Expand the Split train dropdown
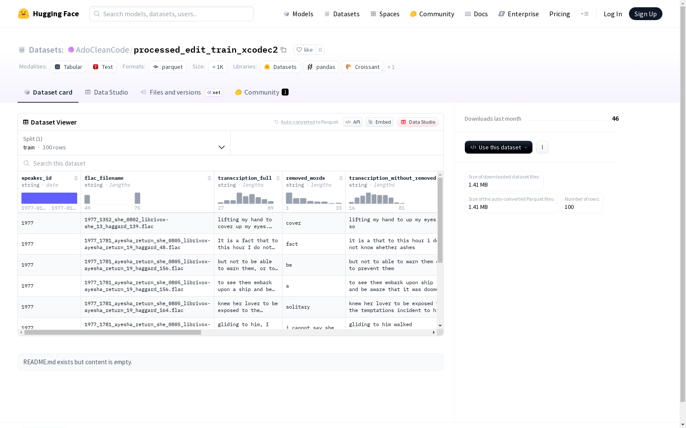The height and width of the screenshot is (428, 686). click(x=124, y=143)
